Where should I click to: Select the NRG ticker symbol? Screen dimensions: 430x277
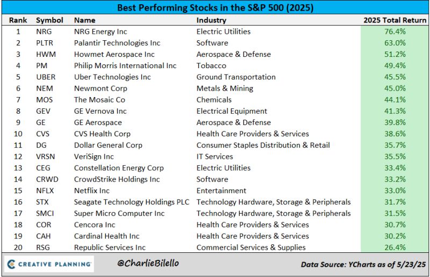(44, 32)
